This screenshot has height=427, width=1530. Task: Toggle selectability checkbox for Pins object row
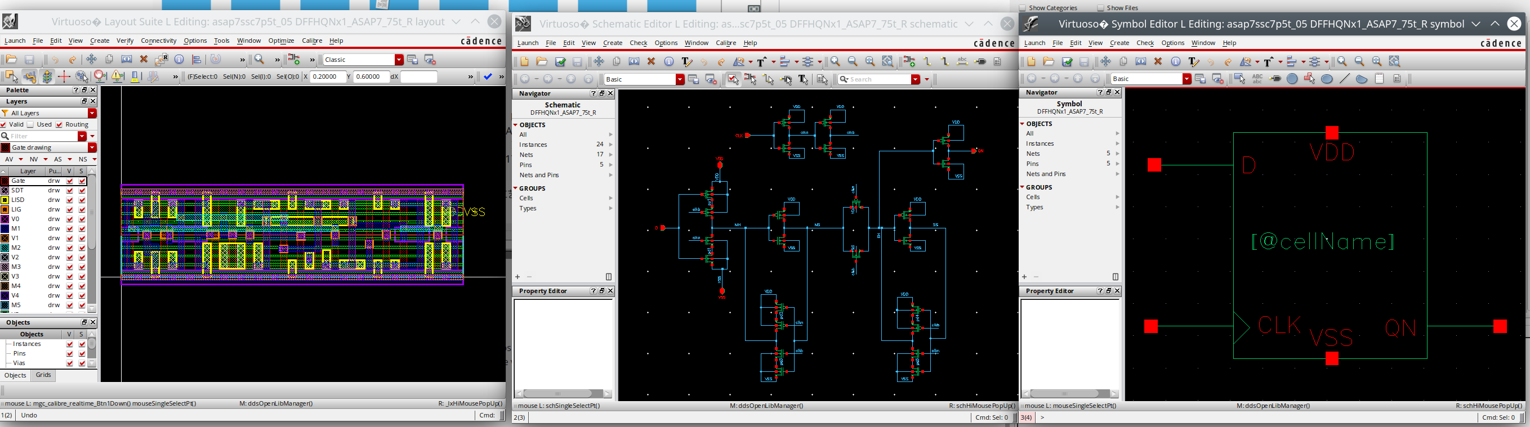click(82, 353)
